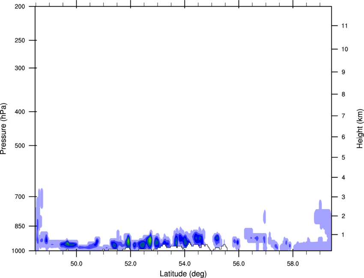Click the 50.0 latitude tick label
The width and height of the screenshot is (364, 278).
pos(76,264)
